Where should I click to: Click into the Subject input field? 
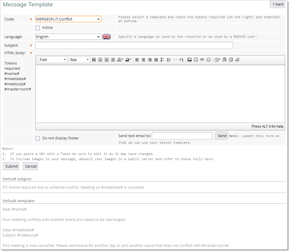[x=134, y=46]
